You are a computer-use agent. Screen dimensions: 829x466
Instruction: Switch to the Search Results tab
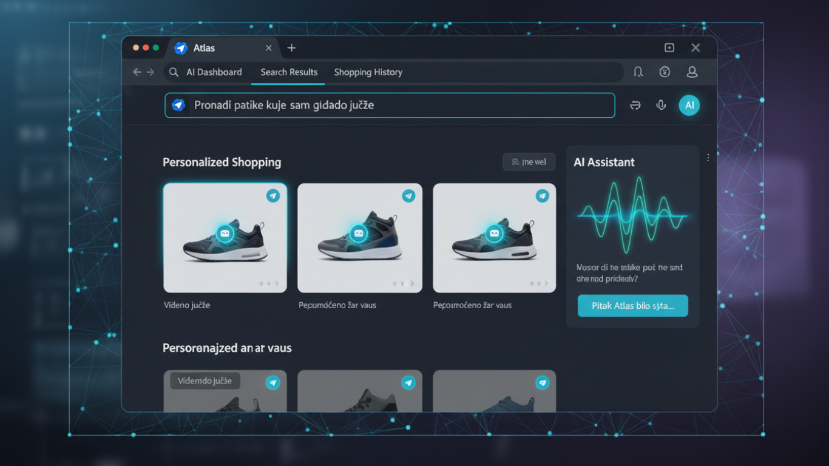pos(289,72)
